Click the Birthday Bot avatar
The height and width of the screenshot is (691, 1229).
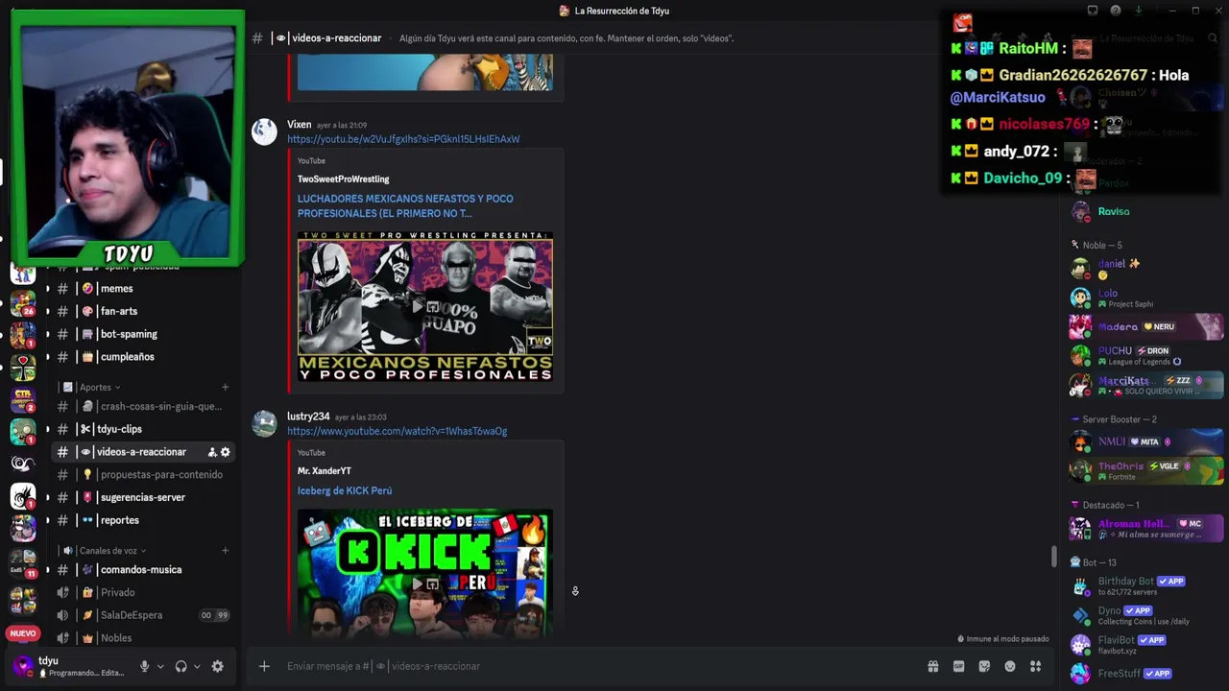tap(1081, 586)
